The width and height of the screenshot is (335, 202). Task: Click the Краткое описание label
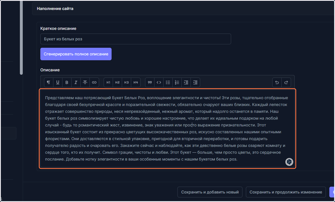[58, 28]
